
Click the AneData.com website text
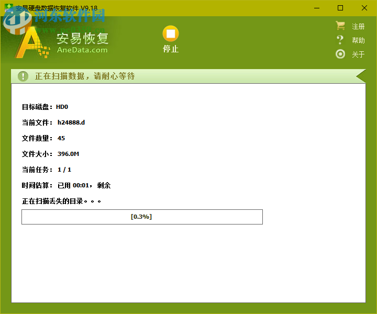click(82, 50)
